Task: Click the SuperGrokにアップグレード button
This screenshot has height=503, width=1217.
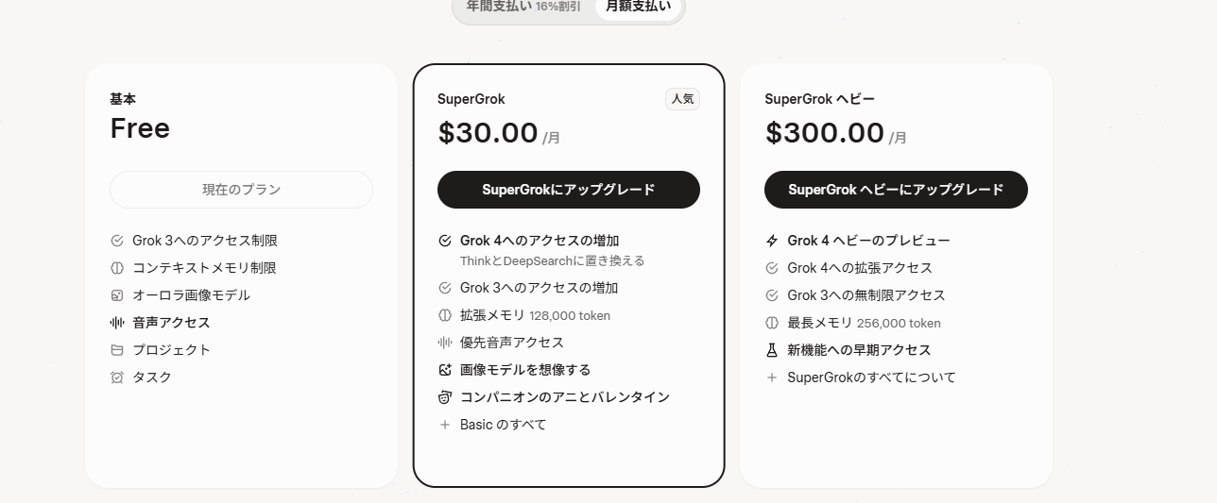Action: (x=568, y=190)
